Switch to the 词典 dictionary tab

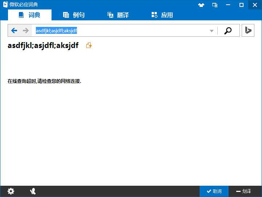30,15
